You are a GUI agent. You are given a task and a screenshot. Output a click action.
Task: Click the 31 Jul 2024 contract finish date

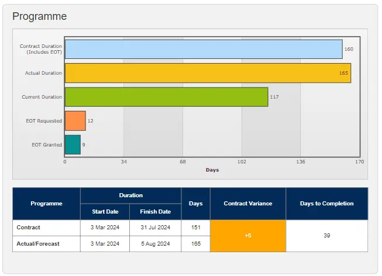[156, 228]
